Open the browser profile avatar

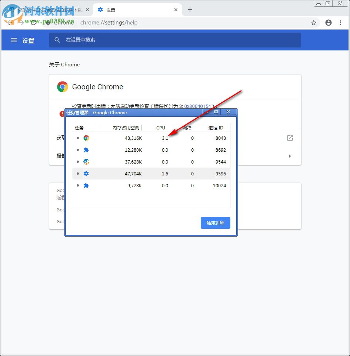coord(329,23)
